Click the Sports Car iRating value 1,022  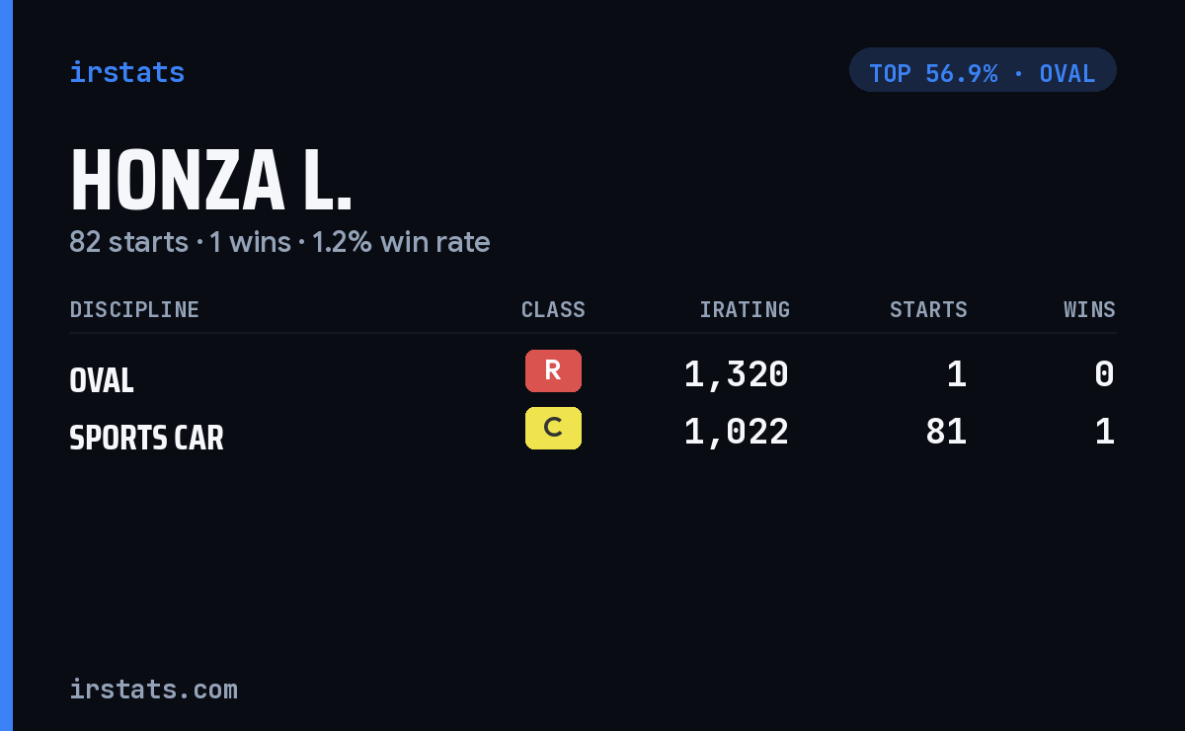[737, 432]
